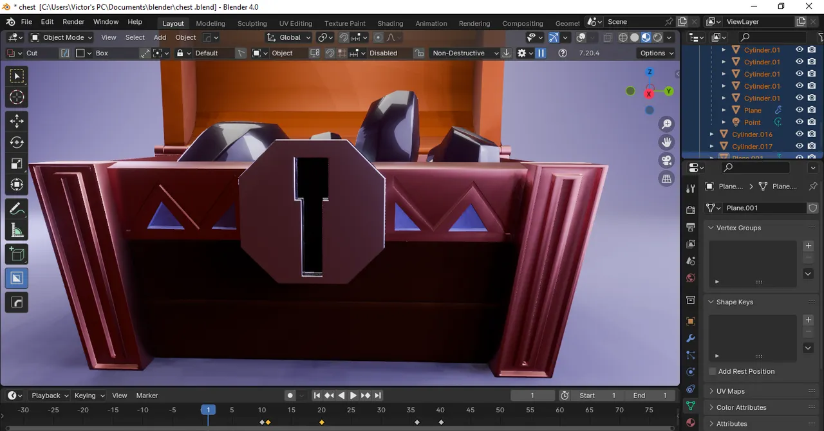824x431 pixels.
Task: Open the Object Constraints properties tab
Action: 691,389
